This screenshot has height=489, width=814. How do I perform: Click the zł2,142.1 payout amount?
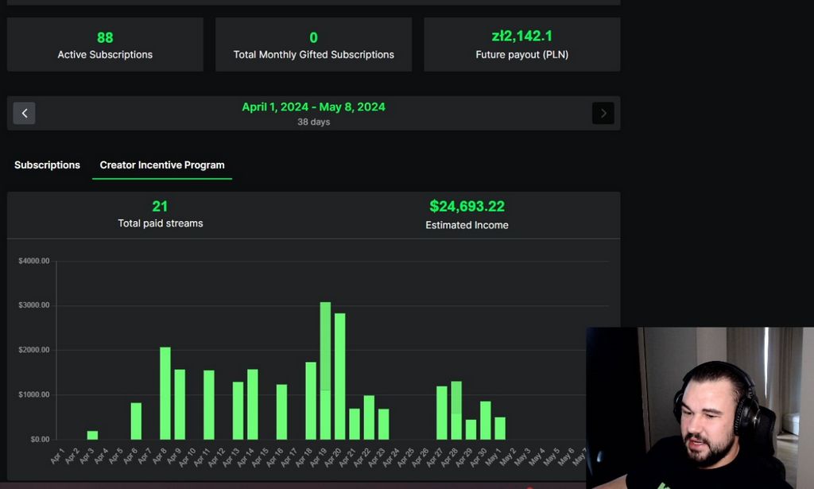pyautogui.click(x=521, y=35)
